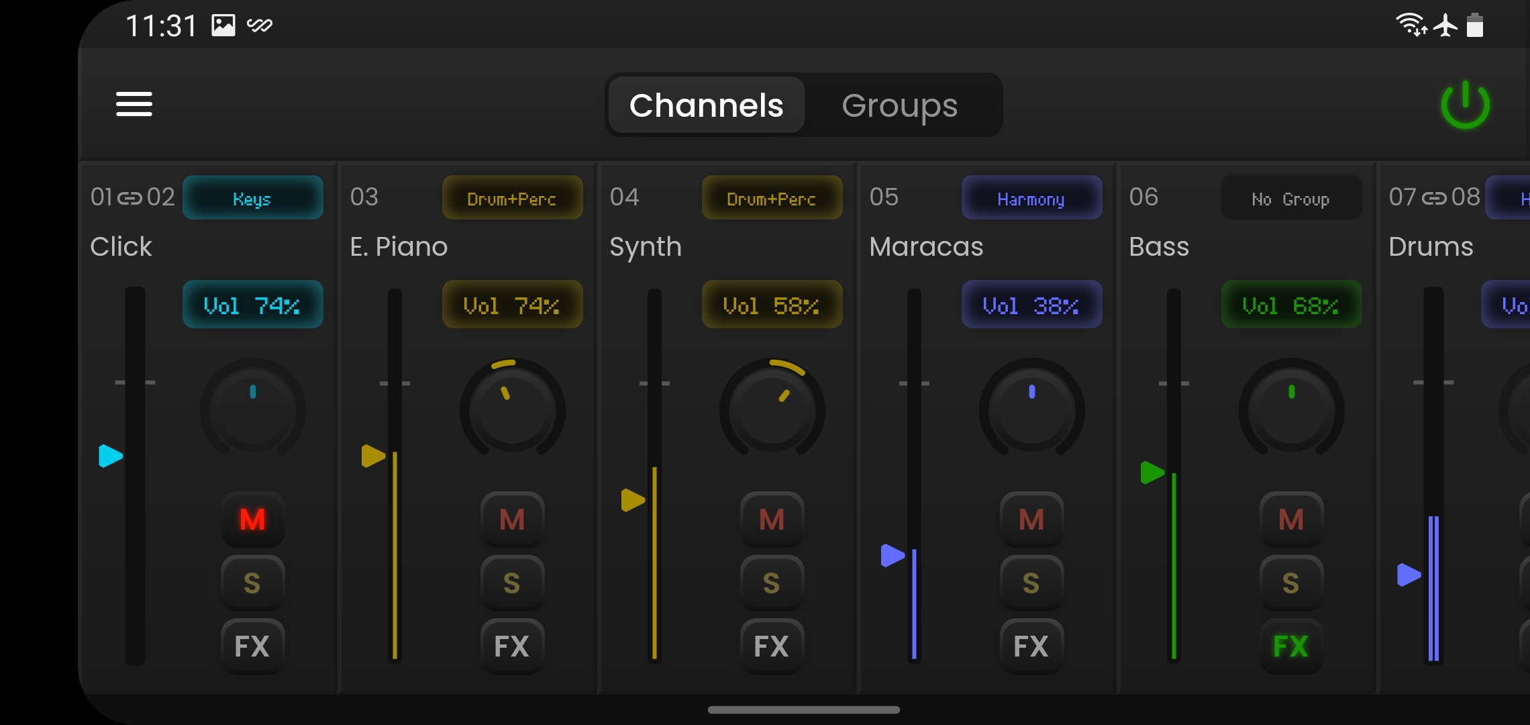Open Harmony group selector on Maracas
1530x725 pixels.
point(1031,198)
